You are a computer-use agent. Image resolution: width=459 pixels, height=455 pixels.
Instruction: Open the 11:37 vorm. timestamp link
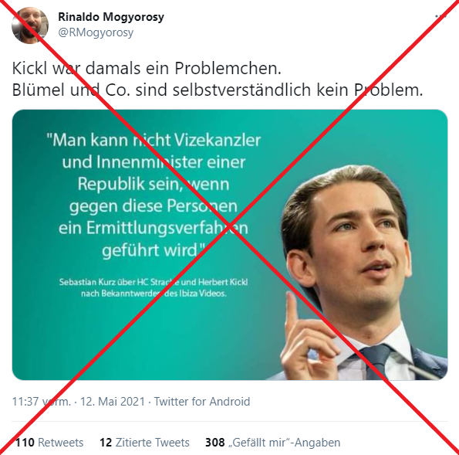42,402
